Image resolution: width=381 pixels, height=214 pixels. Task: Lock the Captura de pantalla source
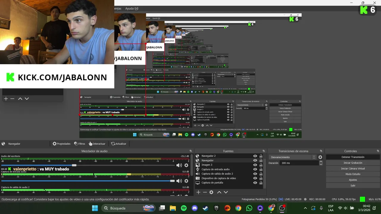pos(261,183)
